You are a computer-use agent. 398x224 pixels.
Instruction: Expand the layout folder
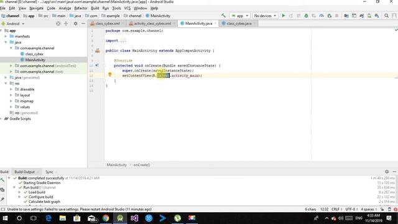(x=11, y=95)
